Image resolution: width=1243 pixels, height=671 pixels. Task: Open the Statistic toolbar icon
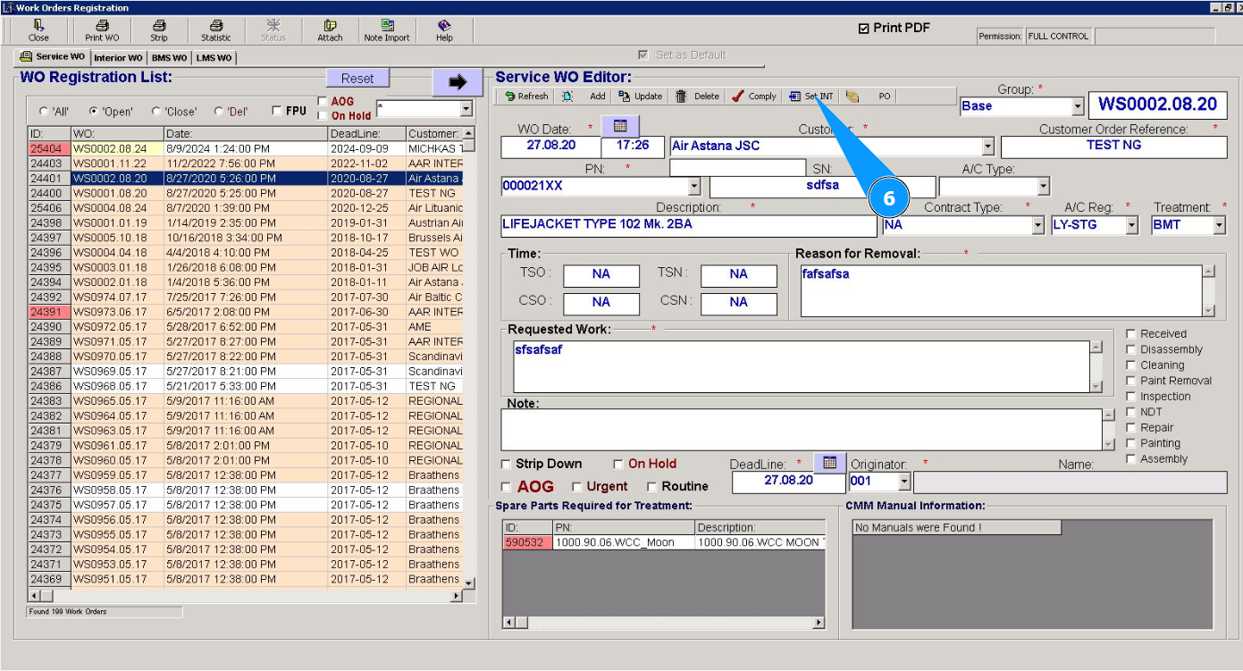tap(215, 30)
